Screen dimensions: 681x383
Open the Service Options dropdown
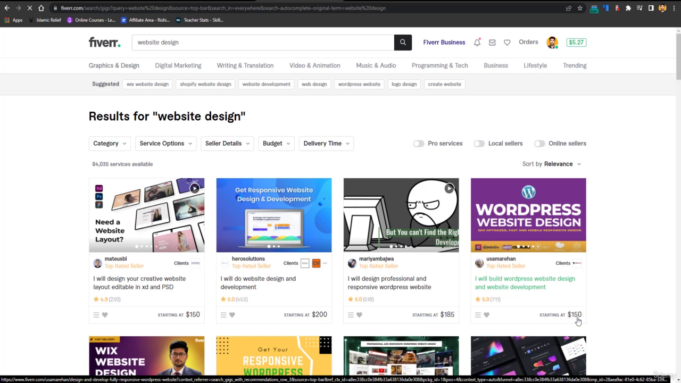pyautogui.click(x=166, y=144)
